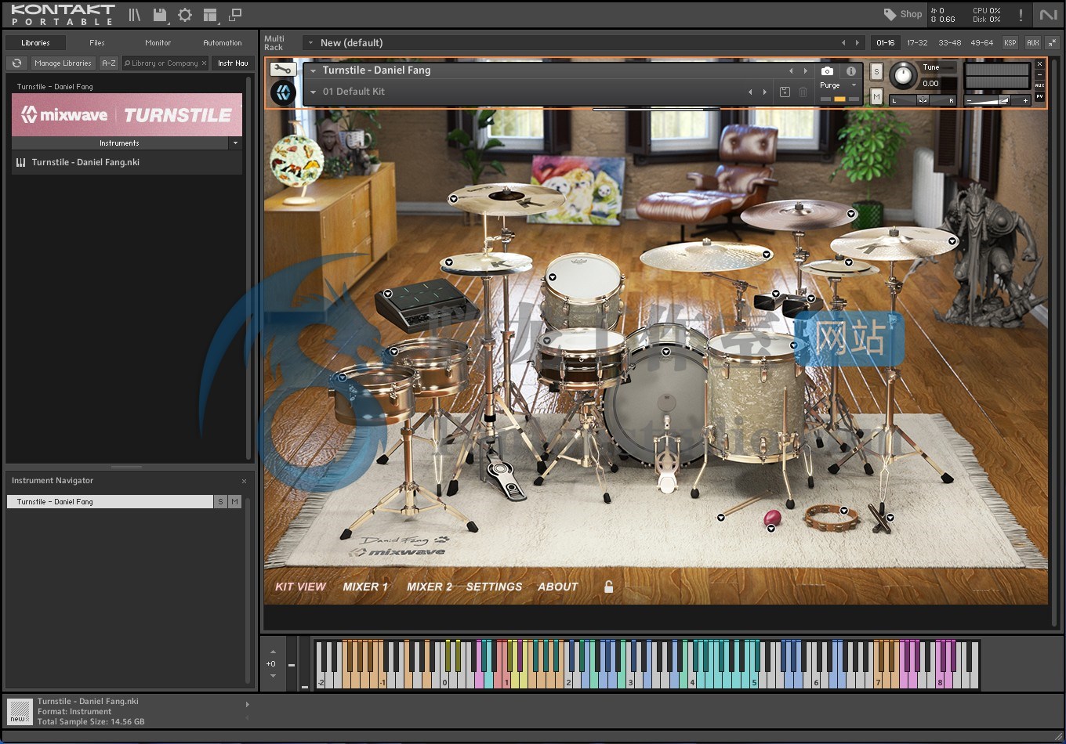The height and width of the screenshot is (744, 1066).
Task: Save the snapshot with the floppy icon
Action: 785,92
